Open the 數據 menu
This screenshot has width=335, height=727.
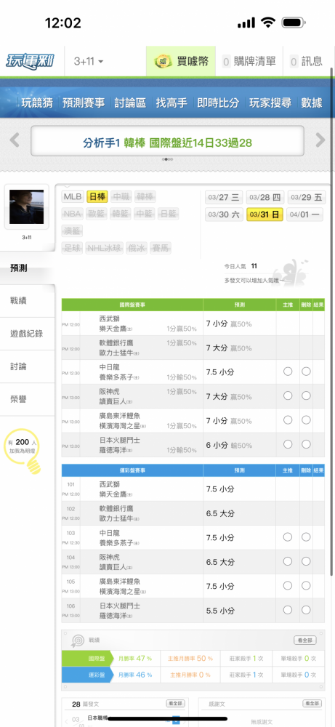(312, 103)
